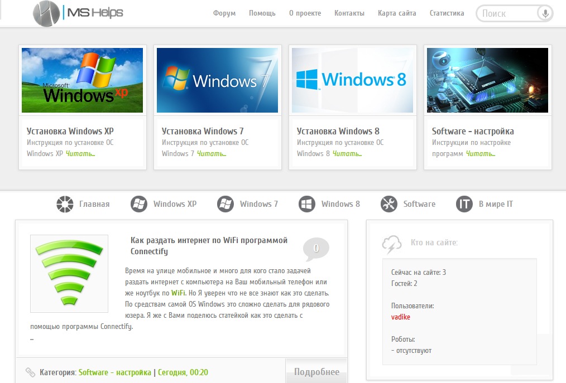Open the Windows 8 banner image
Image resolution: width=566 pixels, height=383 pixels.
coord(352,80)
